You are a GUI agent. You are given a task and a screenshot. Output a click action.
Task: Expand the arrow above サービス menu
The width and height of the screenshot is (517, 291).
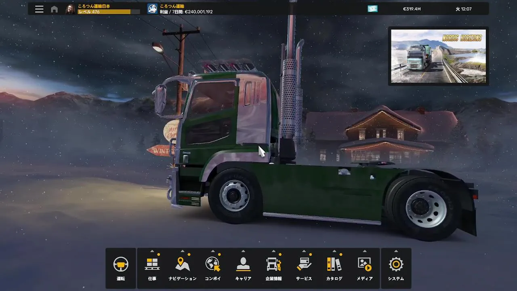(304, 251)
